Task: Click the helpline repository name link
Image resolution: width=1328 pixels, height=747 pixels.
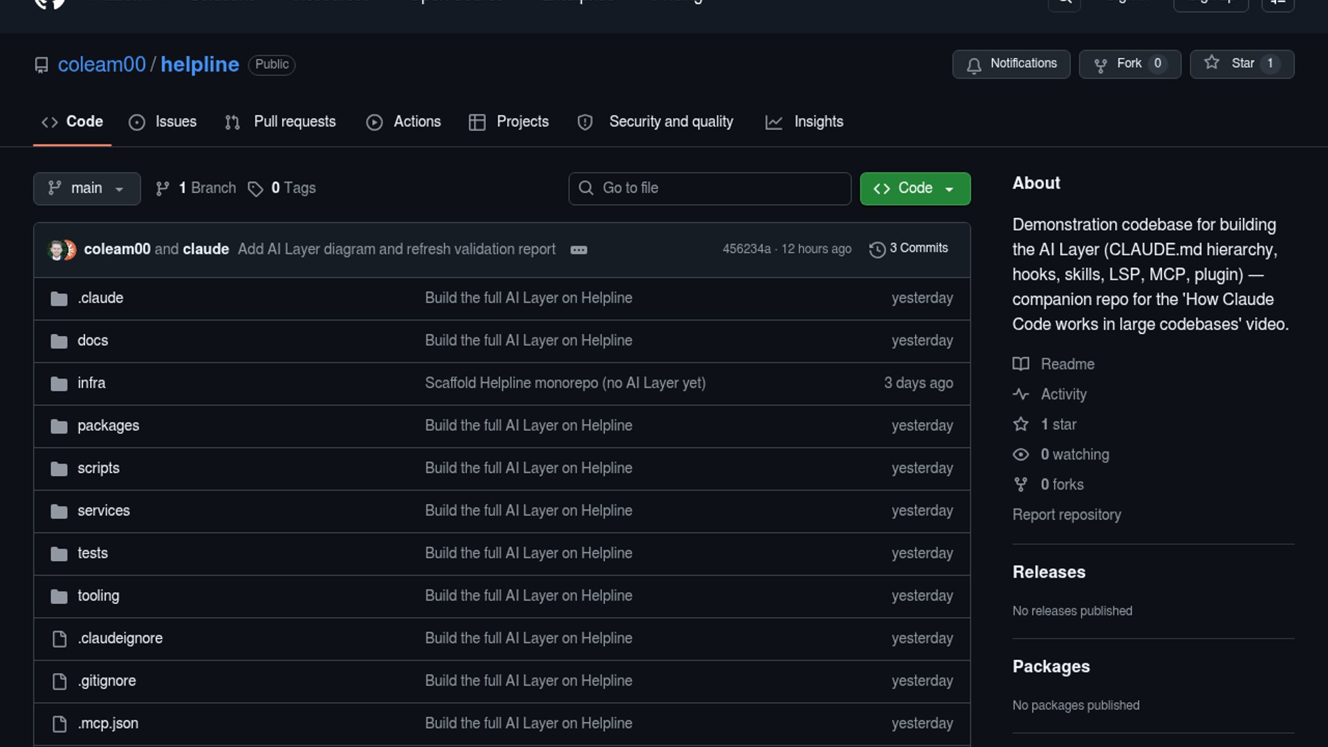Action: pyautogui.click(x=200, y=64)
